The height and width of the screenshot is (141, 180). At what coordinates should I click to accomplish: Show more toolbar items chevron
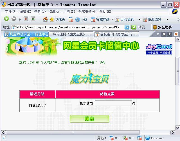(x=178, y=19)
